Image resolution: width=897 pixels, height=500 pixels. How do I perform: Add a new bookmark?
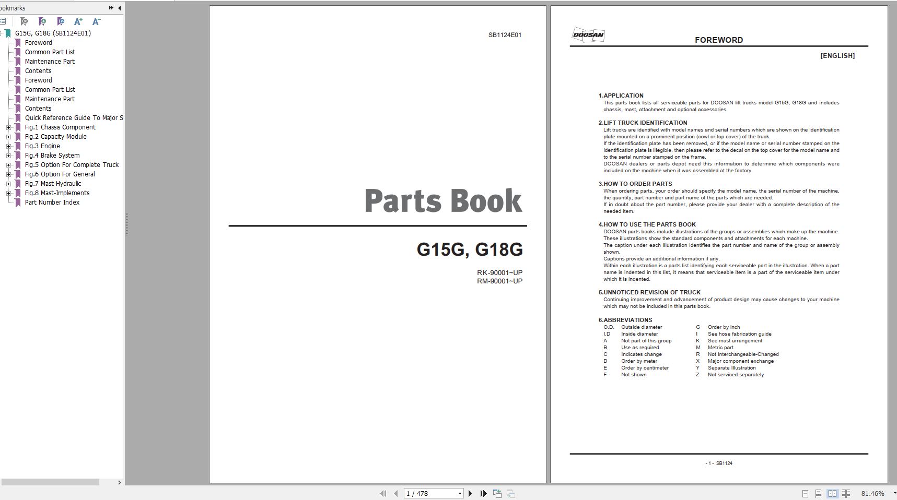click(42, 21)
